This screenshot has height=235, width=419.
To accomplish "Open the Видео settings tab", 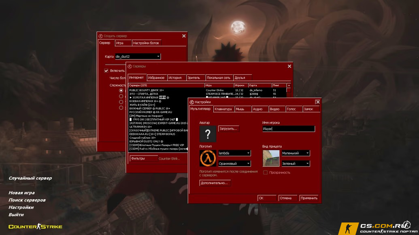I will point(276,109).
